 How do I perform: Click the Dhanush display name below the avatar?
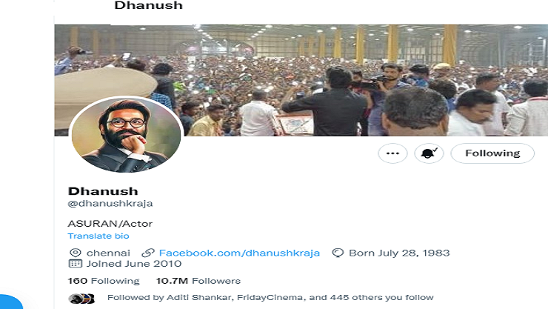pos(103,191)
